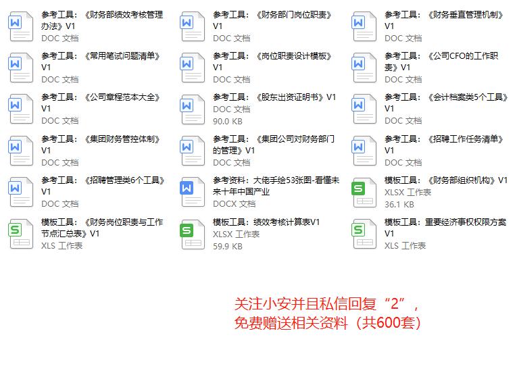Open the 重要经济事权权限方案 XLS icon
The image size is (517, 373).
coord(364,234)
